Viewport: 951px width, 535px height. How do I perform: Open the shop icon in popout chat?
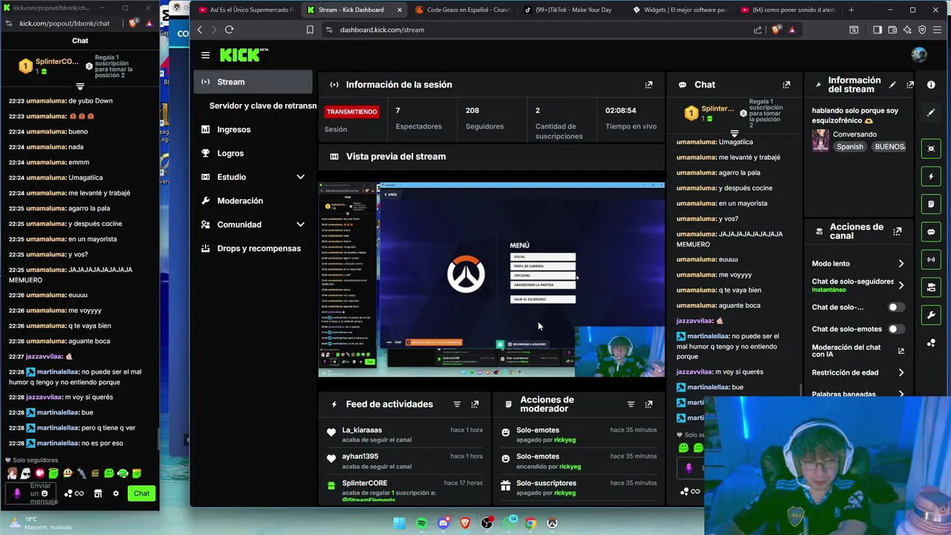[97, 493]
